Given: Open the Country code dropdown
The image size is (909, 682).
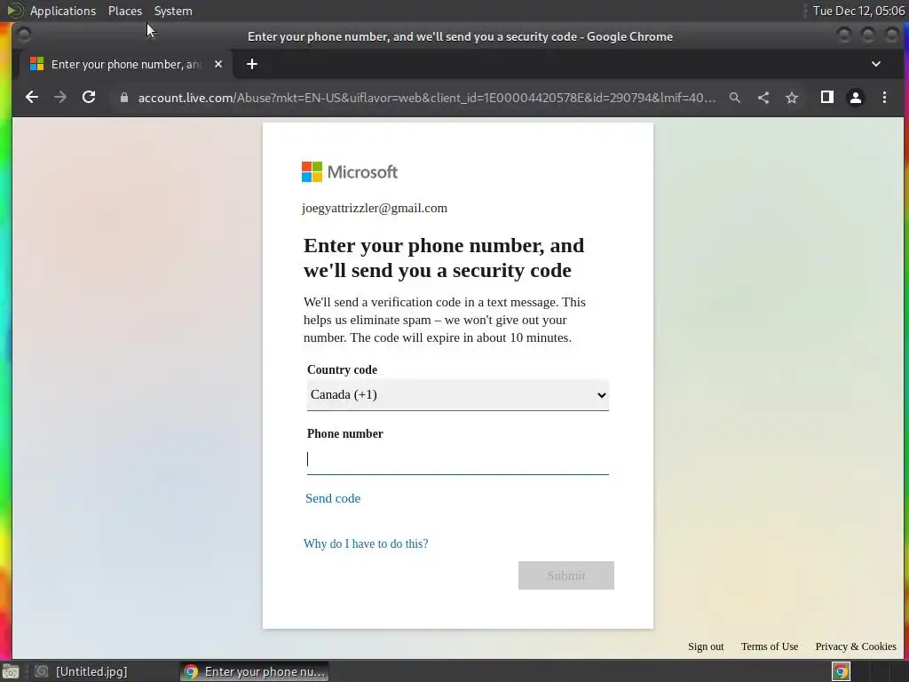Looking at the screenshot, I should click(x=458, y=395).
